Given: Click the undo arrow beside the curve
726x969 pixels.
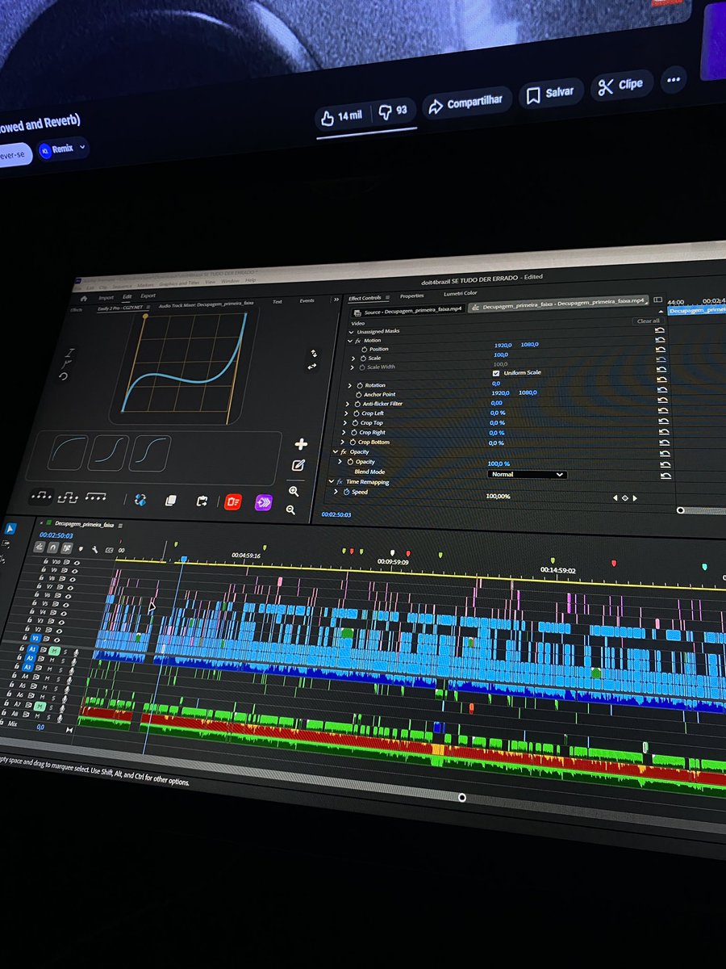Looking at the screenshot, I should pyautogui.click(x=63, y=376).
